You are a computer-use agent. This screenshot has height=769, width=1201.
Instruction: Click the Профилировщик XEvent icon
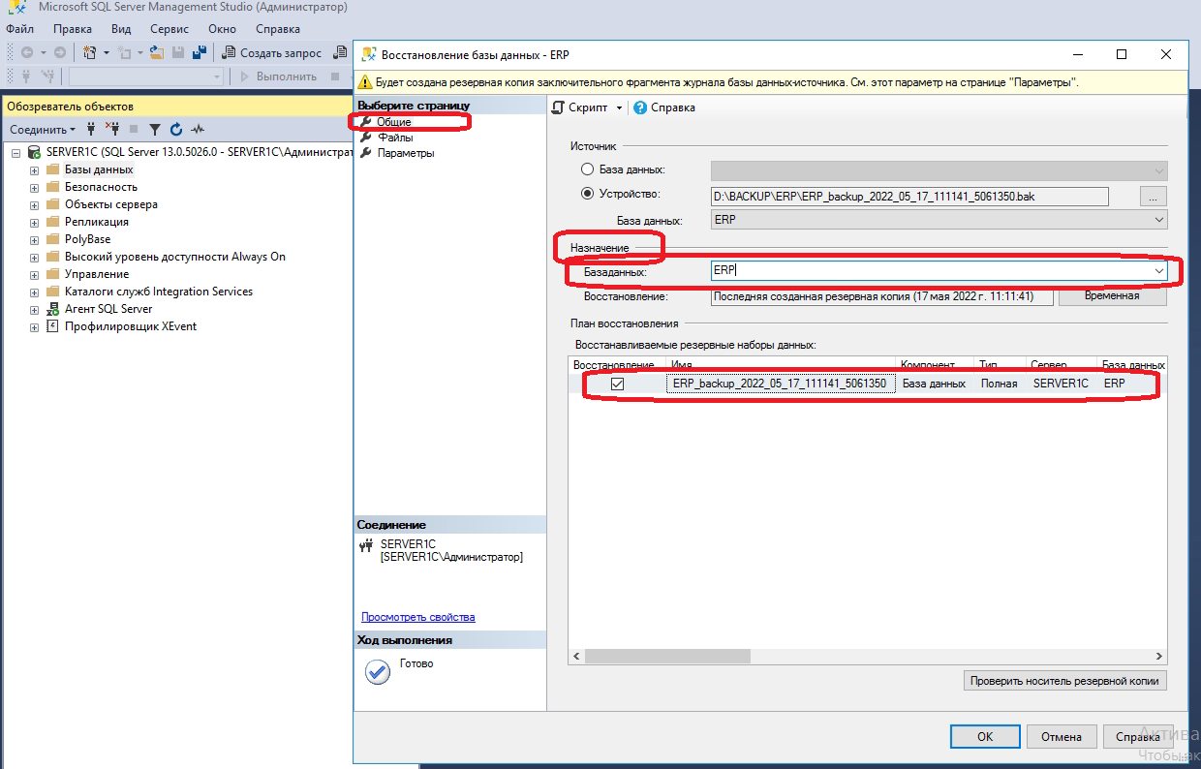pos(52,326)
